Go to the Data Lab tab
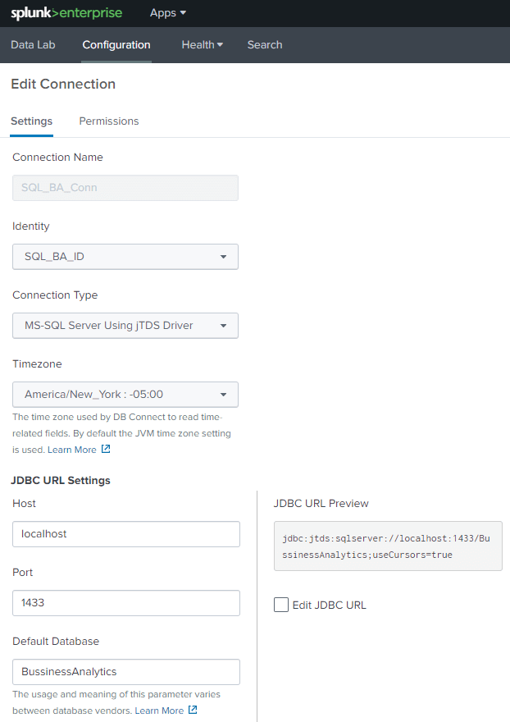This screenshot has width=510, height=722. 33,45
